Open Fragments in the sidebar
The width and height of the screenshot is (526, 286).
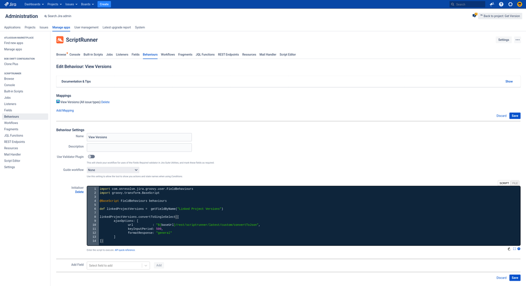point(11,129)
